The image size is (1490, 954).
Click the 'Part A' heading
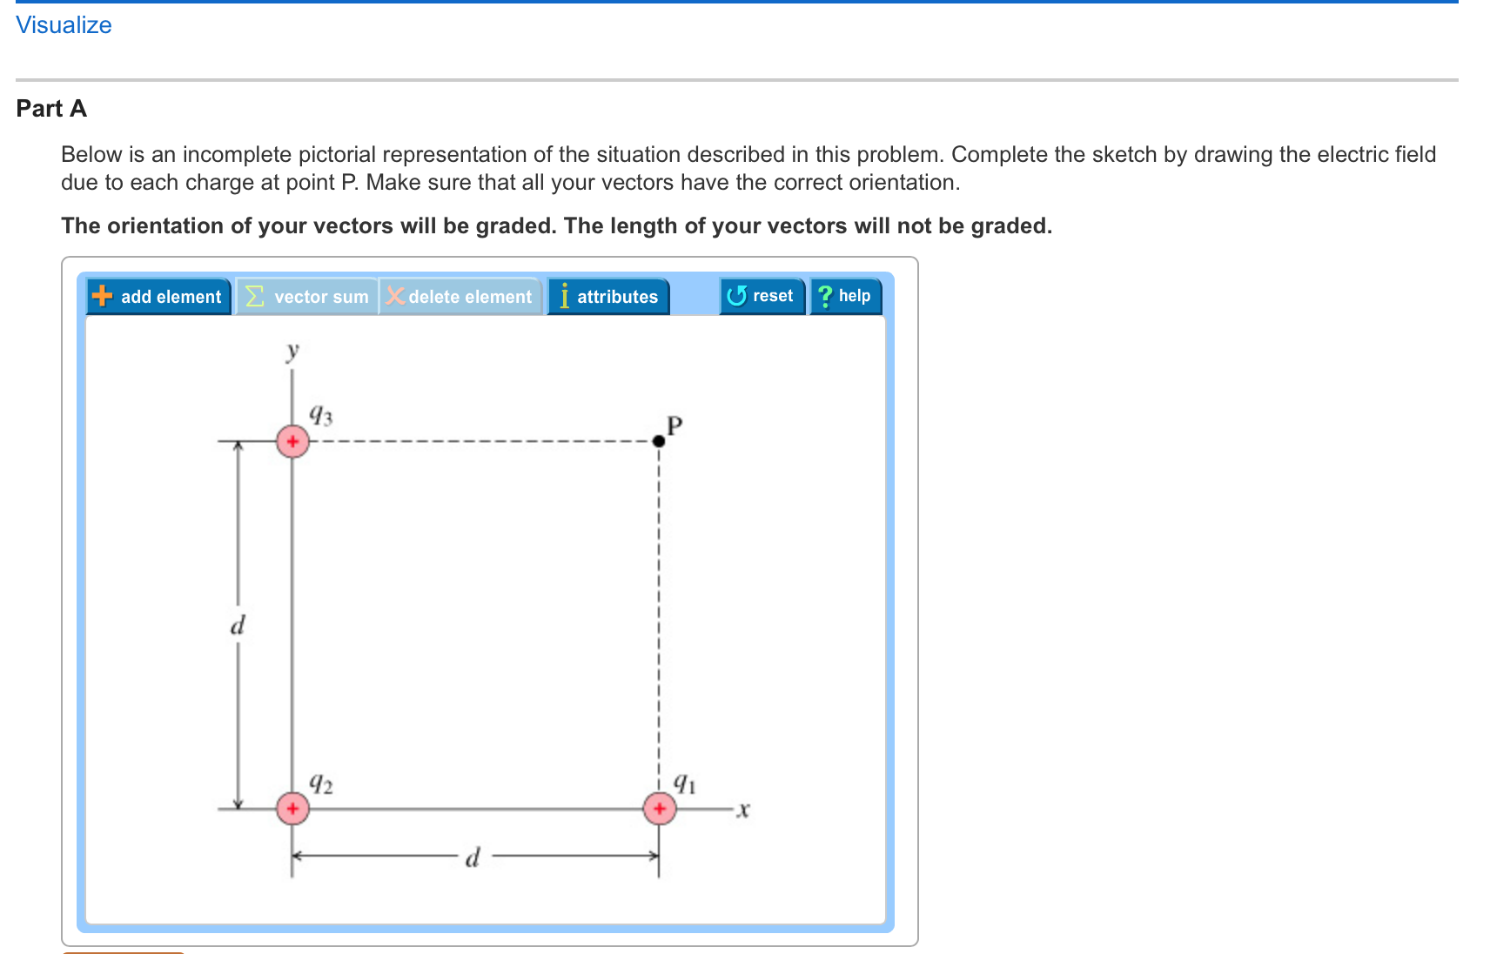coord(51,108)
